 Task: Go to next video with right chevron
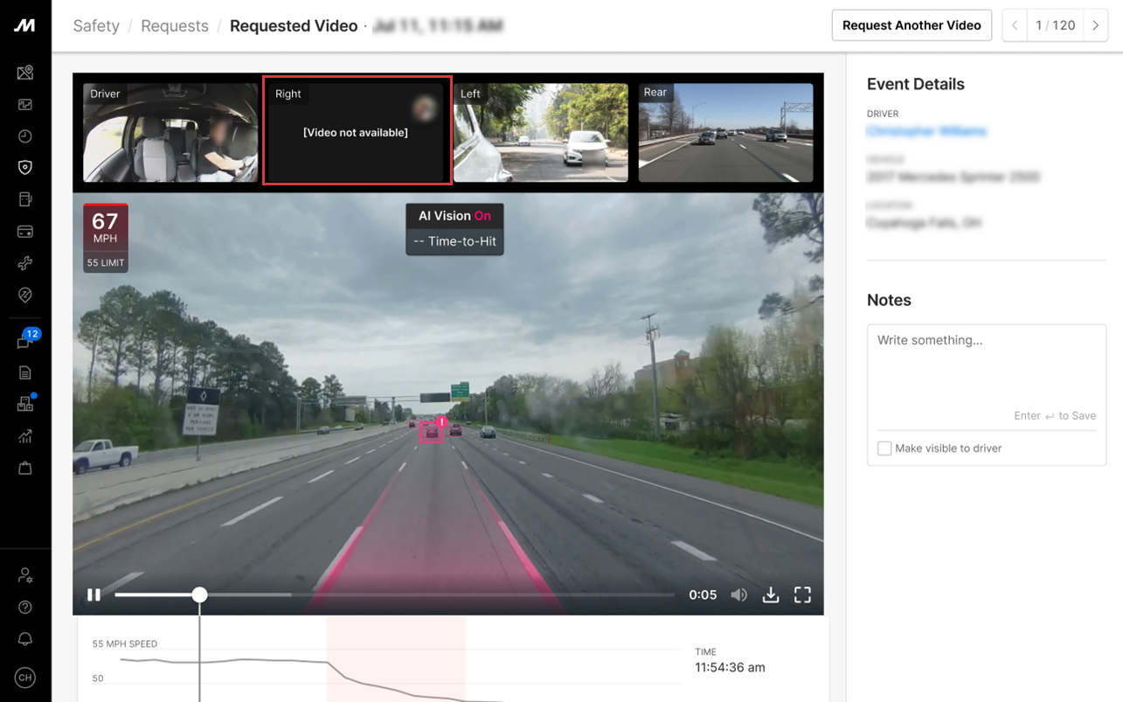click(1095, 25)
